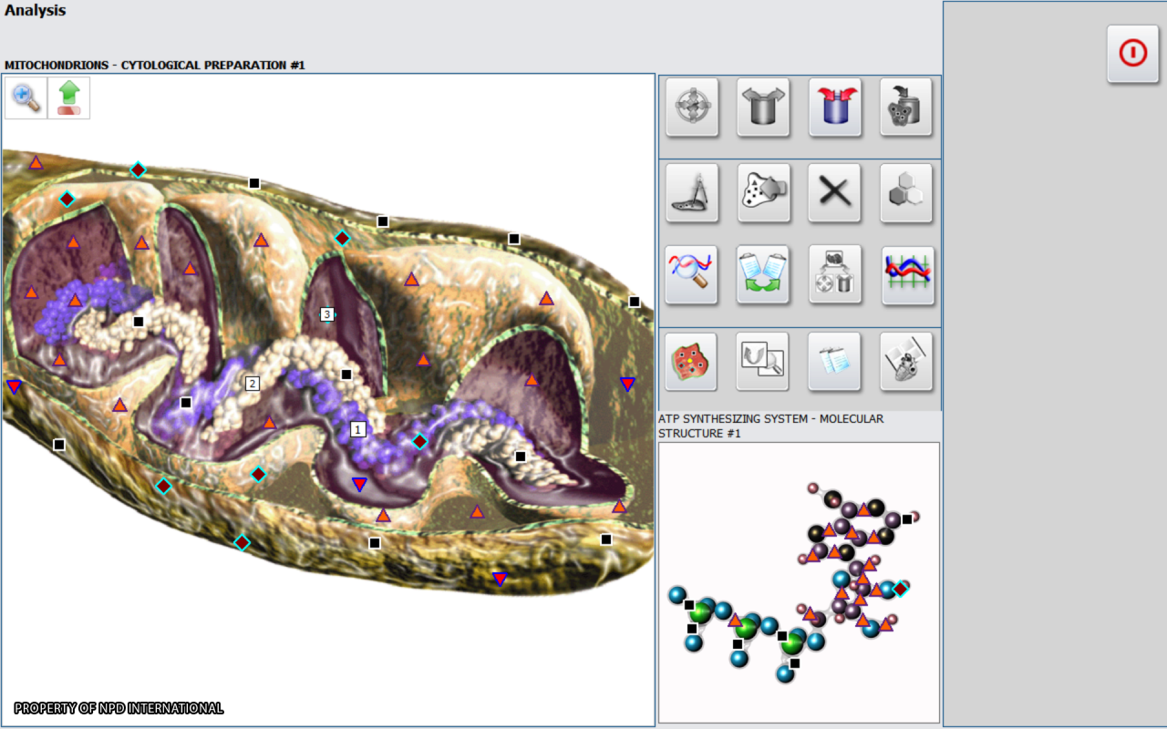This screenshot has width=1167, height=729.
Task: Click the gray crosshair target icon
Action: (x=692, y=108)
